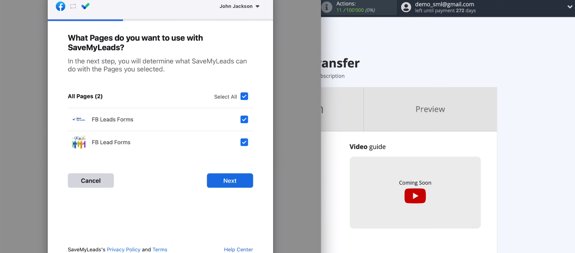575x253 pixels.
Task: Click the FB Lead Forms page picture
Action: pyautogui.click(x=79, y=143)
